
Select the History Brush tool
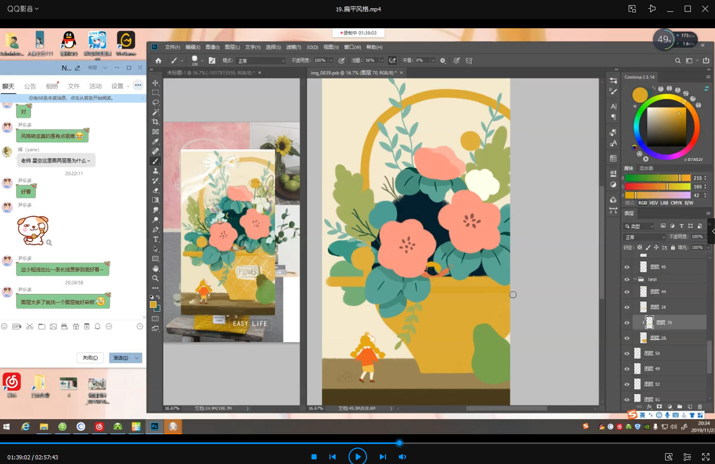pyautogui.click(x=155, y=180)
